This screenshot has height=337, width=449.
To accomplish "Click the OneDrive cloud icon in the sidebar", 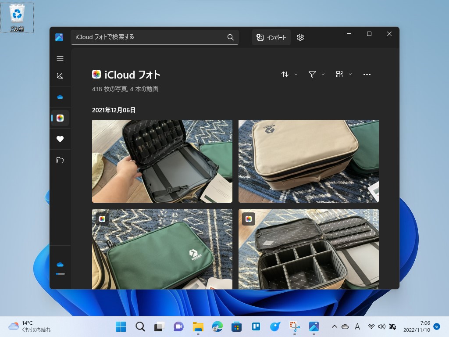I will click(60, 97).
